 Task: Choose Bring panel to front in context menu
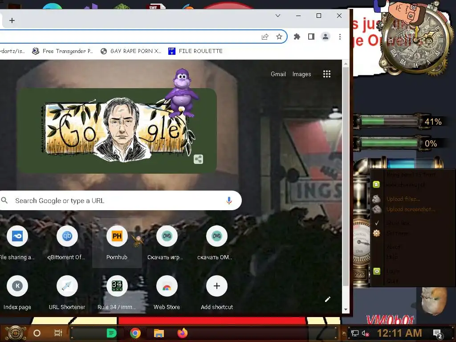[x=411, y=175]
